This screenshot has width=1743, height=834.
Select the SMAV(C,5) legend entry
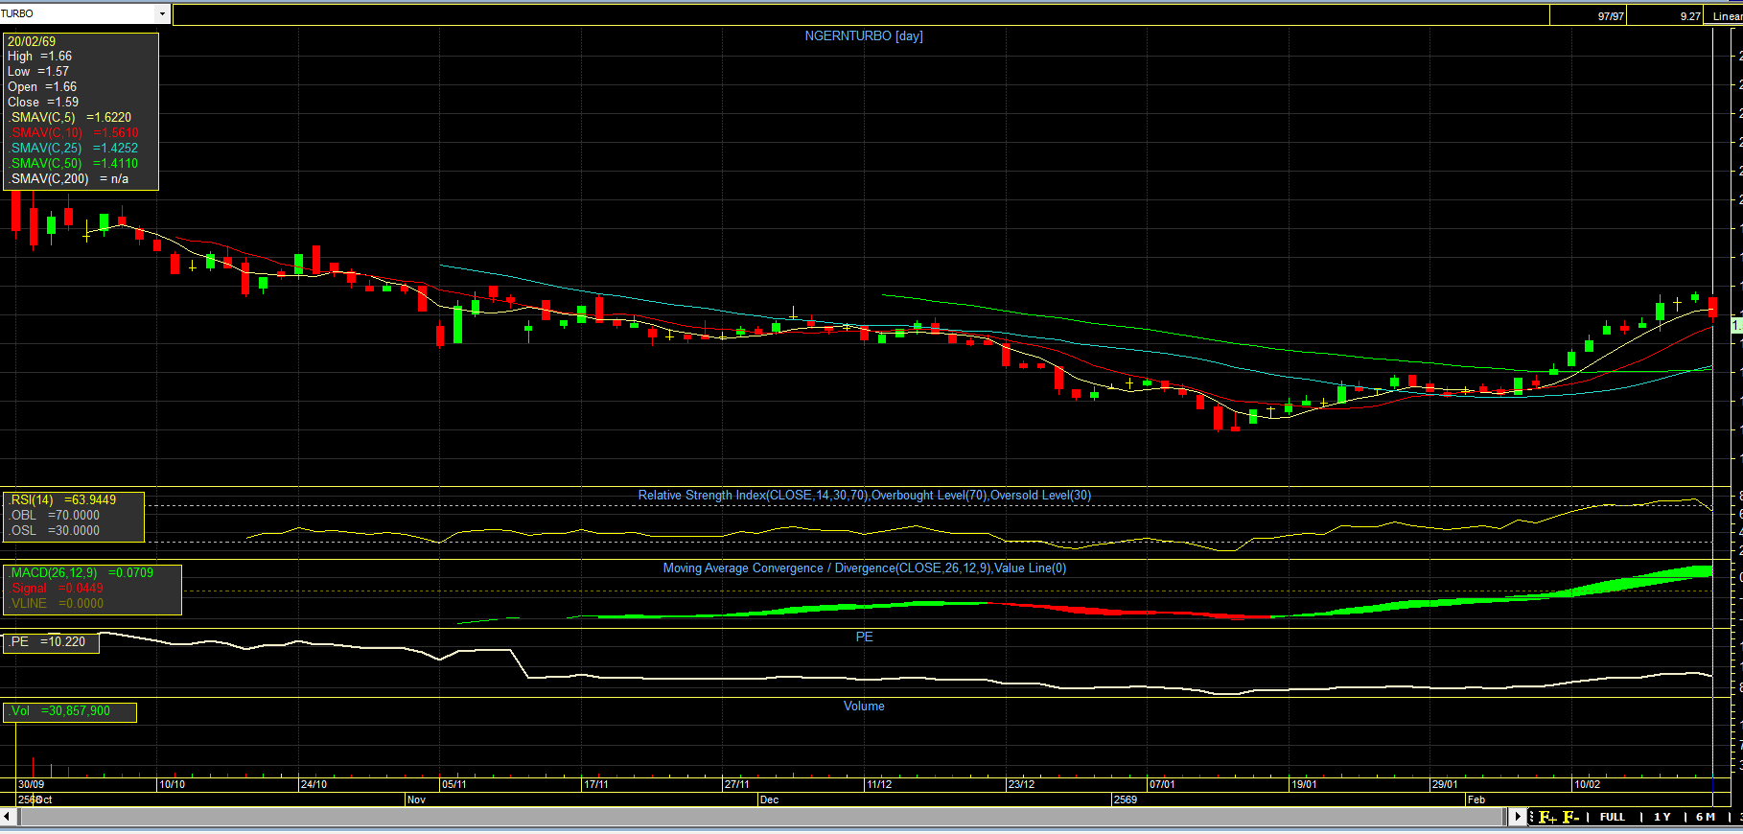pyautogui.click(x=71, y=118)
